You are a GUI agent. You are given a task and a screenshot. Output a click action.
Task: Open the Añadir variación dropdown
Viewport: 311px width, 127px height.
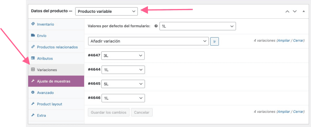coord(148,41)
